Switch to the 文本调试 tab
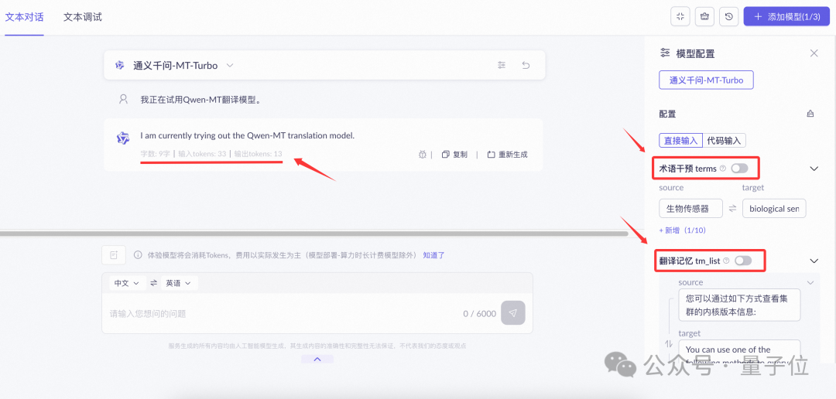The height and width of the screenshot is (399, 836). [82, 16]
